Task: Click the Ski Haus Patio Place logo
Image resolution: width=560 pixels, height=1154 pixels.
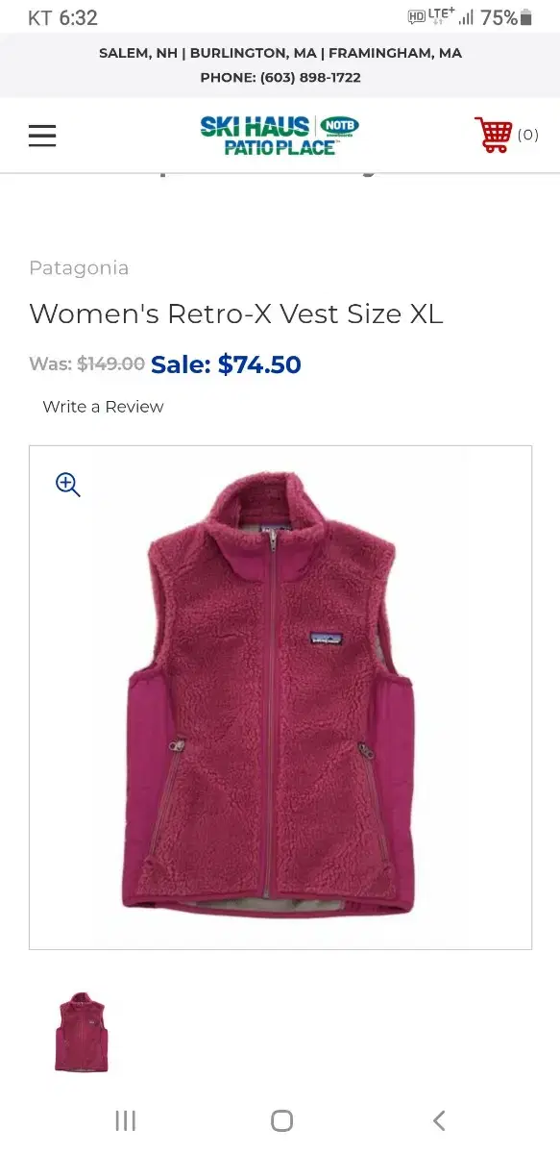Action: (x=256, y=136)
